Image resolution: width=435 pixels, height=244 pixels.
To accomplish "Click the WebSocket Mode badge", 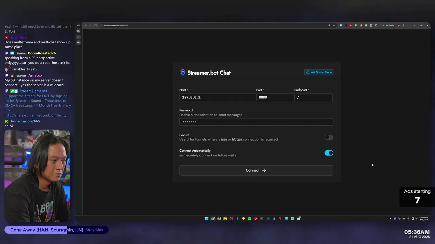I will (319, 72).
